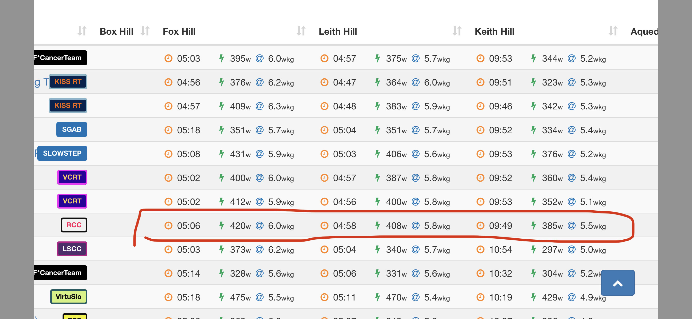The height and width of the screenshot is (319, 692).
Task: Open the RCC team tag
Action: pos(74,225)
